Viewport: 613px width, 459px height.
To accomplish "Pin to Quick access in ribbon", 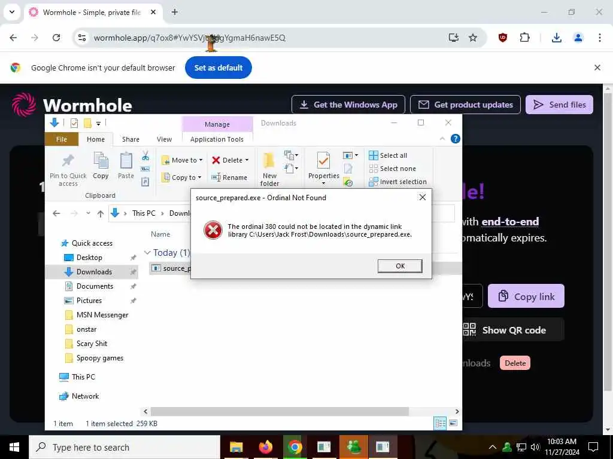I will click(68, 169).
